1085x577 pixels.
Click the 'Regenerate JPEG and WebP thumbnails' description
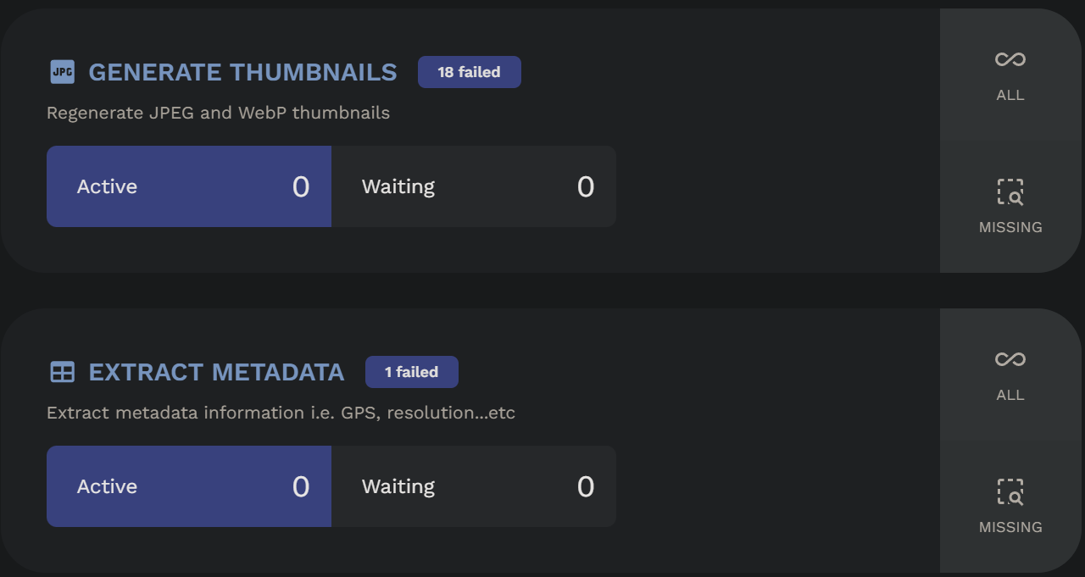click(218, 113)
